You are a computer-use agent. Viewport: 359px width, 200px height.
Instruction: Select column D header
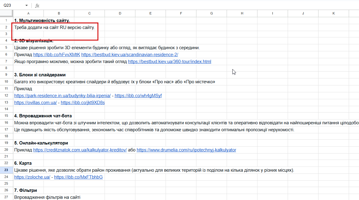120,13
